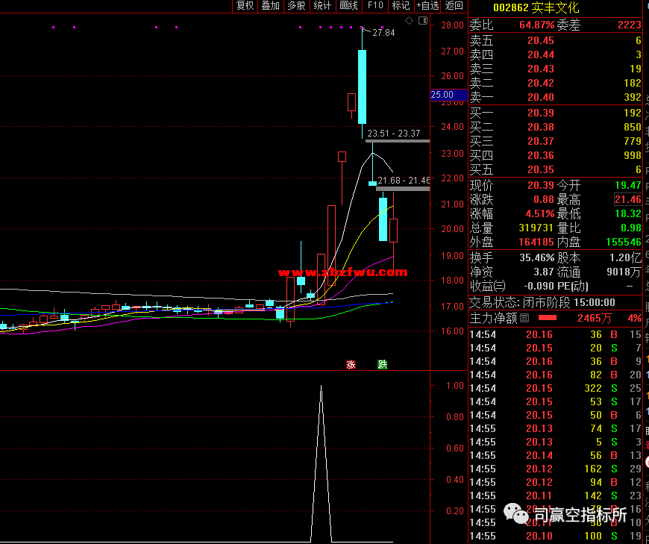The width and height of the screenshot is (649, 544).
Task: Select the 多股 multi-stock view
Action: tap(297, 6)
